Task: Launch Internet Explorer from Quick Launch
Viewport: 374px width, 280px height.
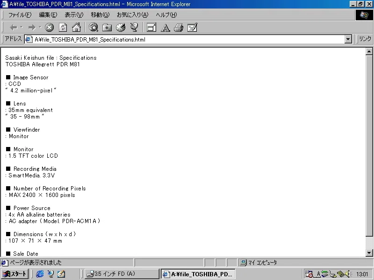Action: [x=40, y=274]
